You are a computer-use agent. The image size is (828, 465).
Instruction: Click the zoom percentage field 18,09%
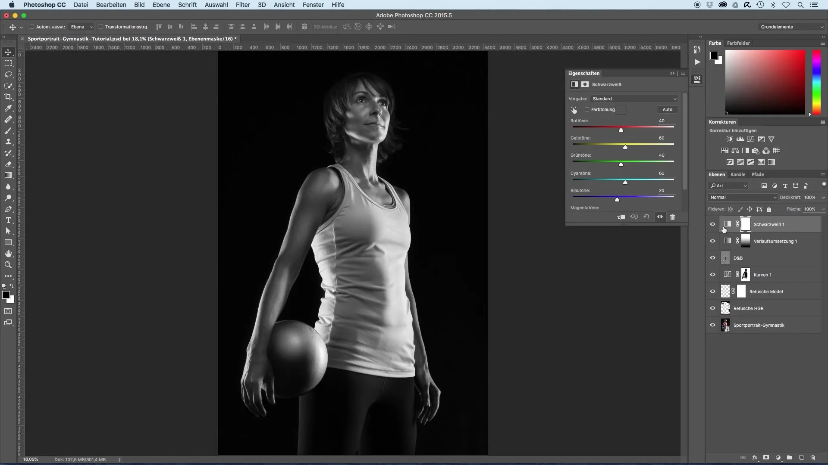[x=31, y=459]
